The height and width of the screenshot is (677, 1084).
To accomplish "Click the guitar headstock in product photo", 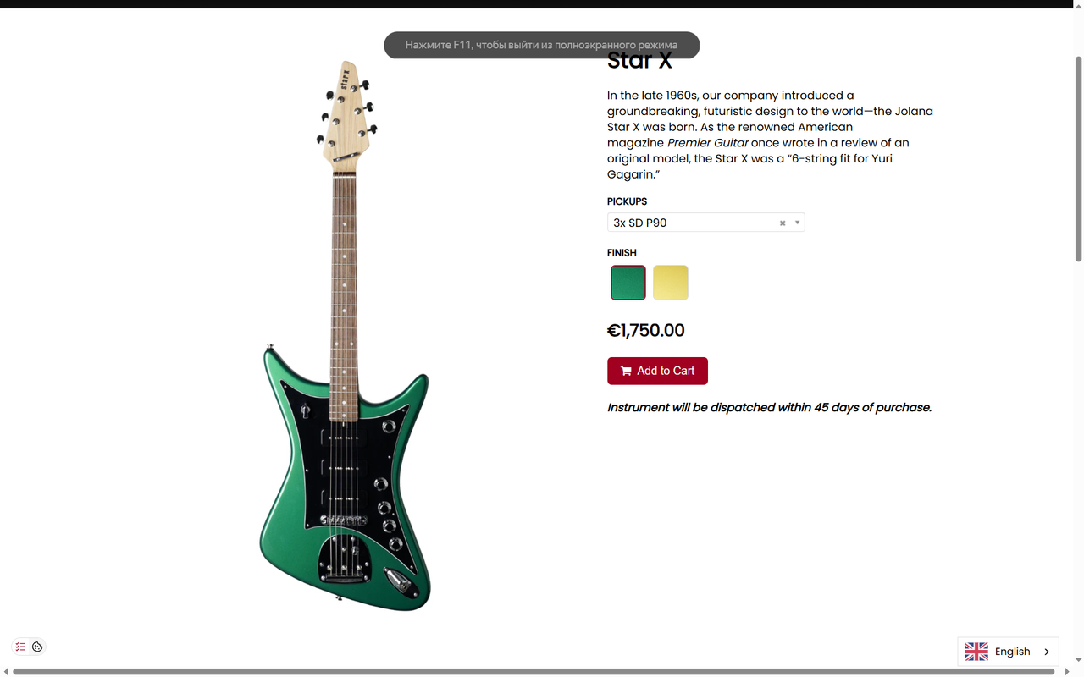I will click(x=346, y=114).
